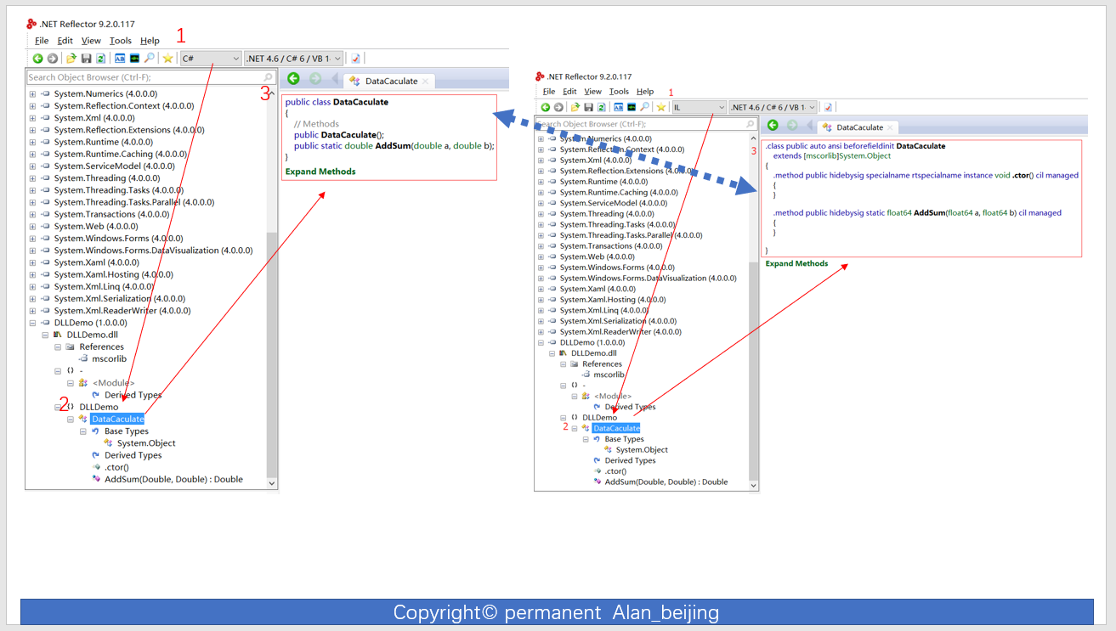Viewport: 1116px width, 631px height.
Task: Click the green waveform analyzer icon in left toolbar
Action: point(134,59)
